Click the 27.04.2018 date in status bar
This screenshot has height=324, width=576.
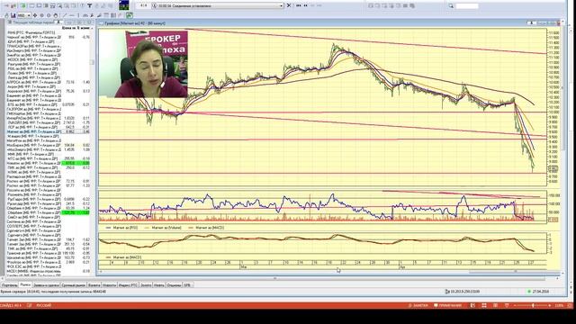click(540, 292)
